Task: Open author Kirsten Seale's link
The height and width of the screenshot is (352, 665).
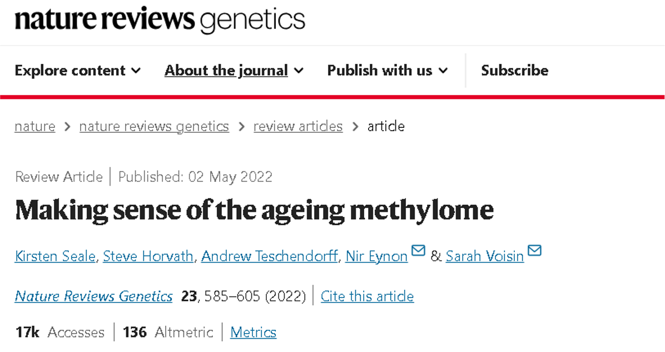Action: pyautogui.click(x=55, y=256)
